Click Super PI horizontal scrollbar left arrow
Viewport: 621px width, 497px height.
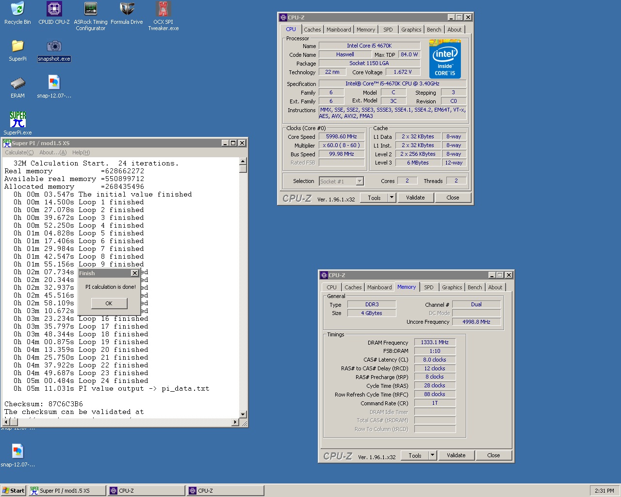point(6,422)
